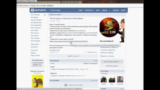Open 'альбомы' in Фотографии header
This screenshot has width=160, height=90.
(x=94, y=80)
